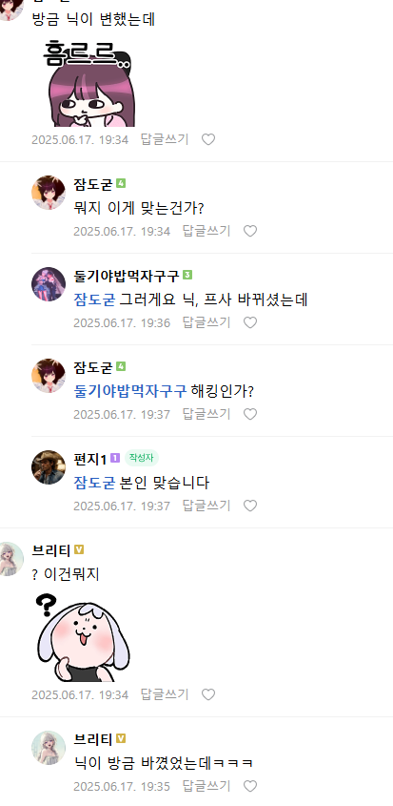Tap the heart on the '그러게요 닉, 프사 바뀌셨는데' comment
Screen dimensions: 393x806
[x=250, y=322]
